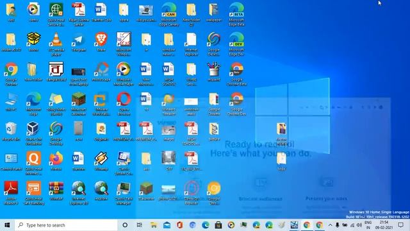
Task: Click the Type here to search box
Action: click(66, 225)
